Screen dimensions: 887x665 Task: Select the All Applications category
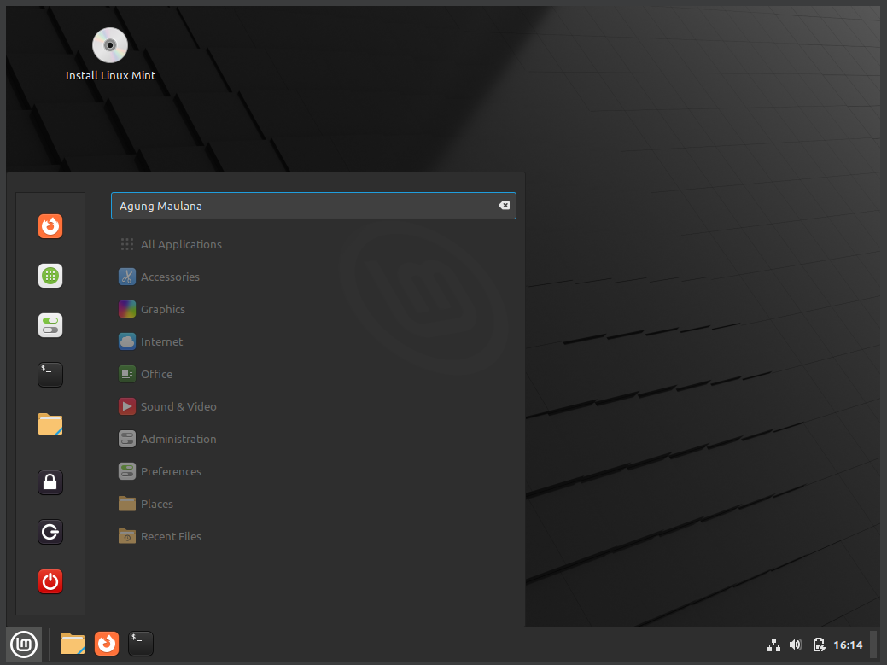[x=180, y=244]
